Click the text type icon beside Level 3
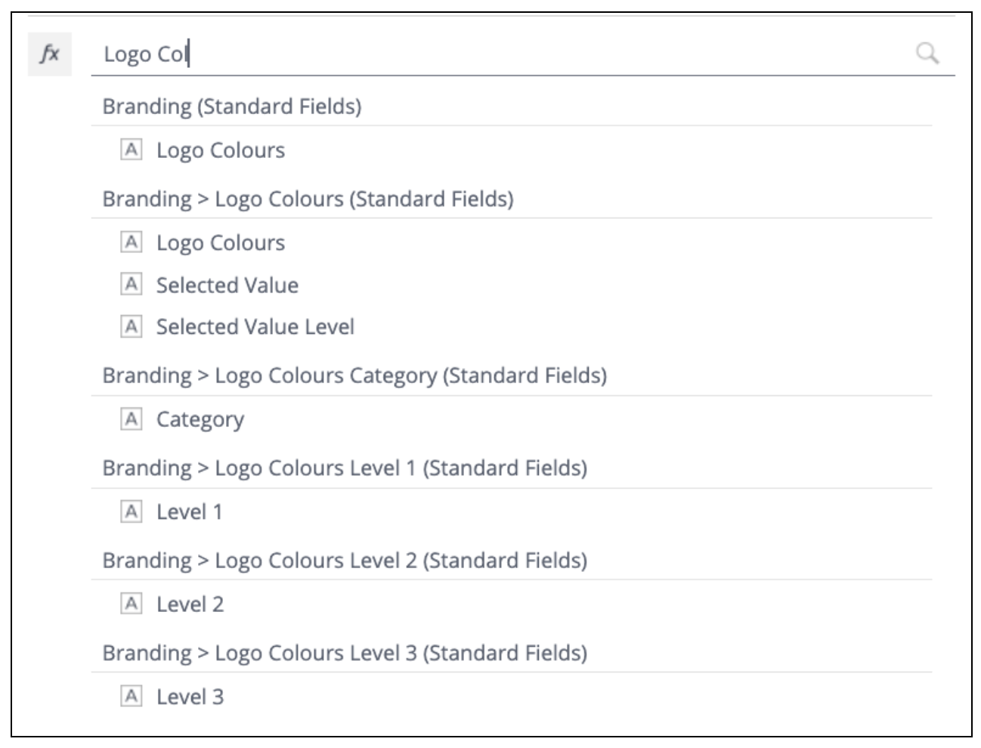Viewport: 981px width, 748px height. pos(132,697)
